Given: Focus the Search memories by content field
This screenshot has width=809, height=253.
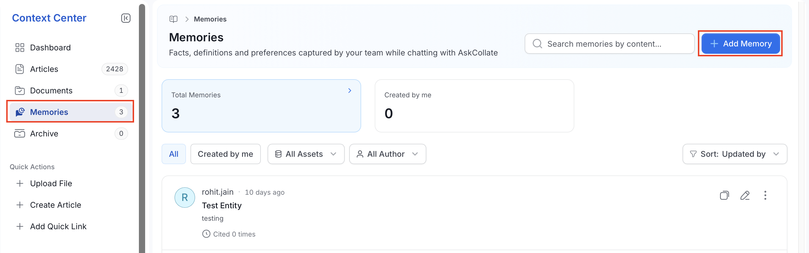Looking at the screenshot, I should coord(609,44).
